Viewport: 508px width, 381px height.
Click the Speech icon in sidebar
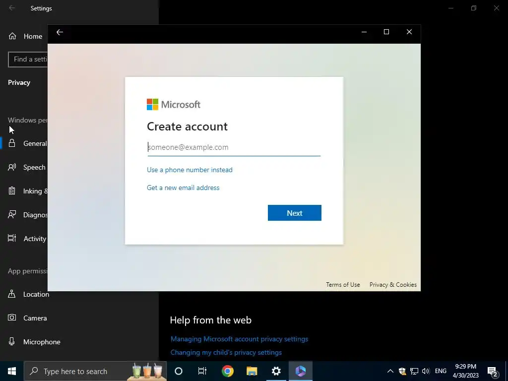click(12, 167)
